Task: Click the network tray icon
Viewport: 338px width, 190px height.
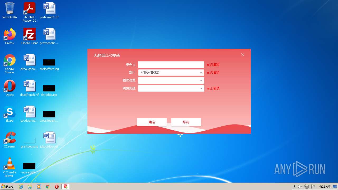Action: tap(307, 187)
